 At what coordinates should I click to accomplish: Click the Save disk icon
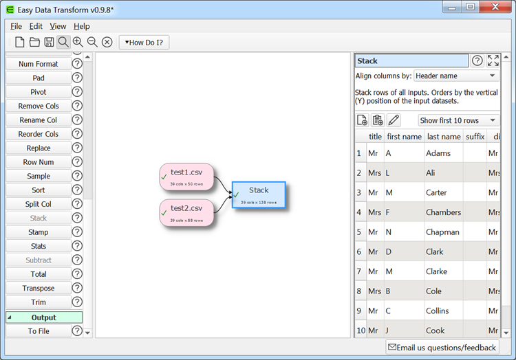pyautogui.click(x=49, y=42)
